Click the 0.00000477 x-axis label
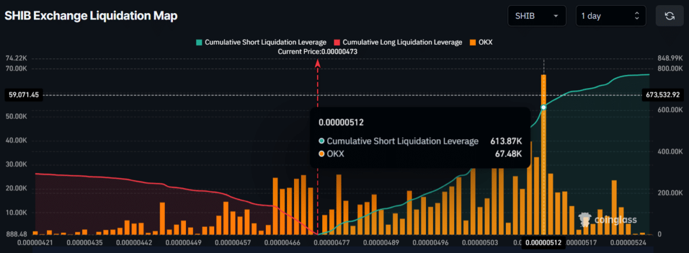689x253 pixels. click(331, 243)
